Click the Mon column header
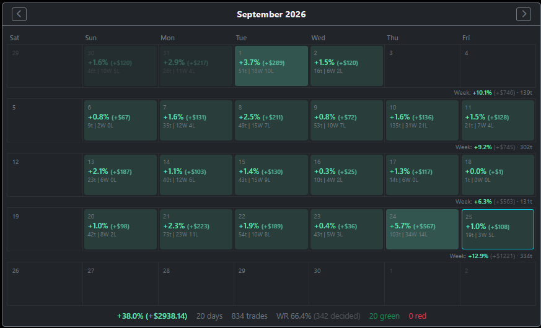The height and width of the screenshot is (328, 541). (167, 38)
